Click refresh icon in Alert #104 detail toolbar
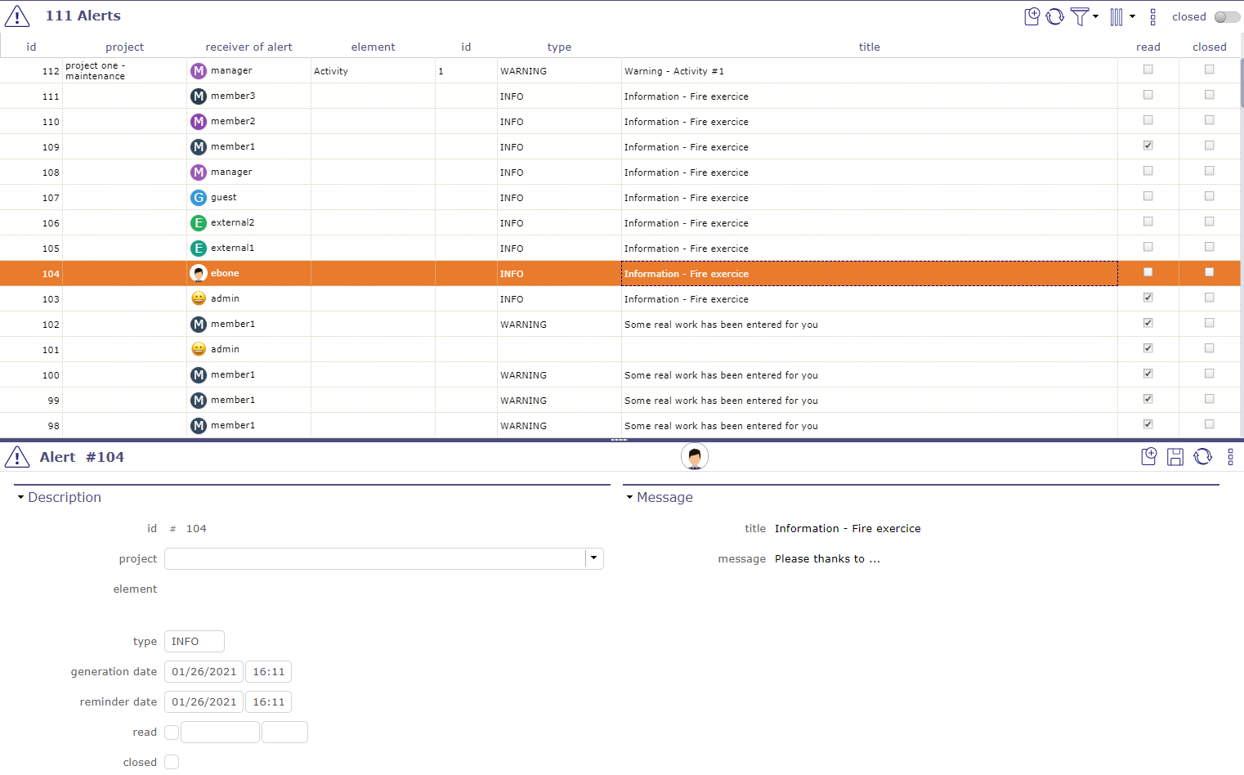Viewport: 1244px width, 775px height. pyautogui.click(x=1202, y=457)
